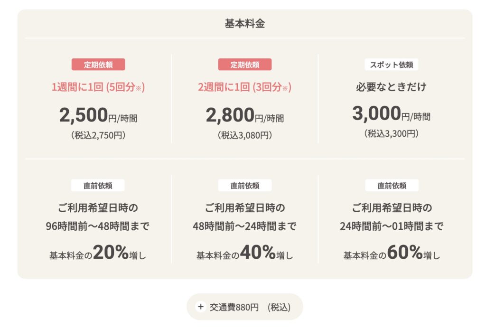This screenshot has height=329, width=486.
Task: Click the 直前依頼 badge above 24時間前〜01時間まで
Action: pos(392,186)
